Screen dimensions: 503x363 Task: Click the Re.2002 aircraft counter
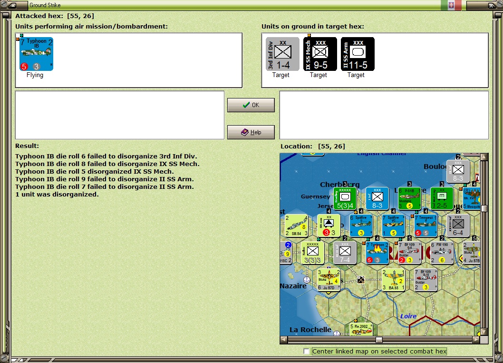361,329
